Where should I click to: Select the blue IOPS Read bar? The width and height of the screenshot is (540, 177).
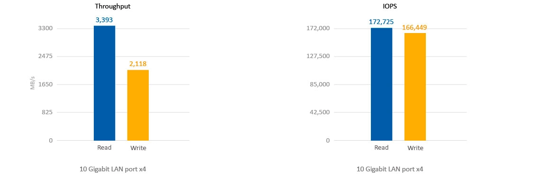pos(382,84)
